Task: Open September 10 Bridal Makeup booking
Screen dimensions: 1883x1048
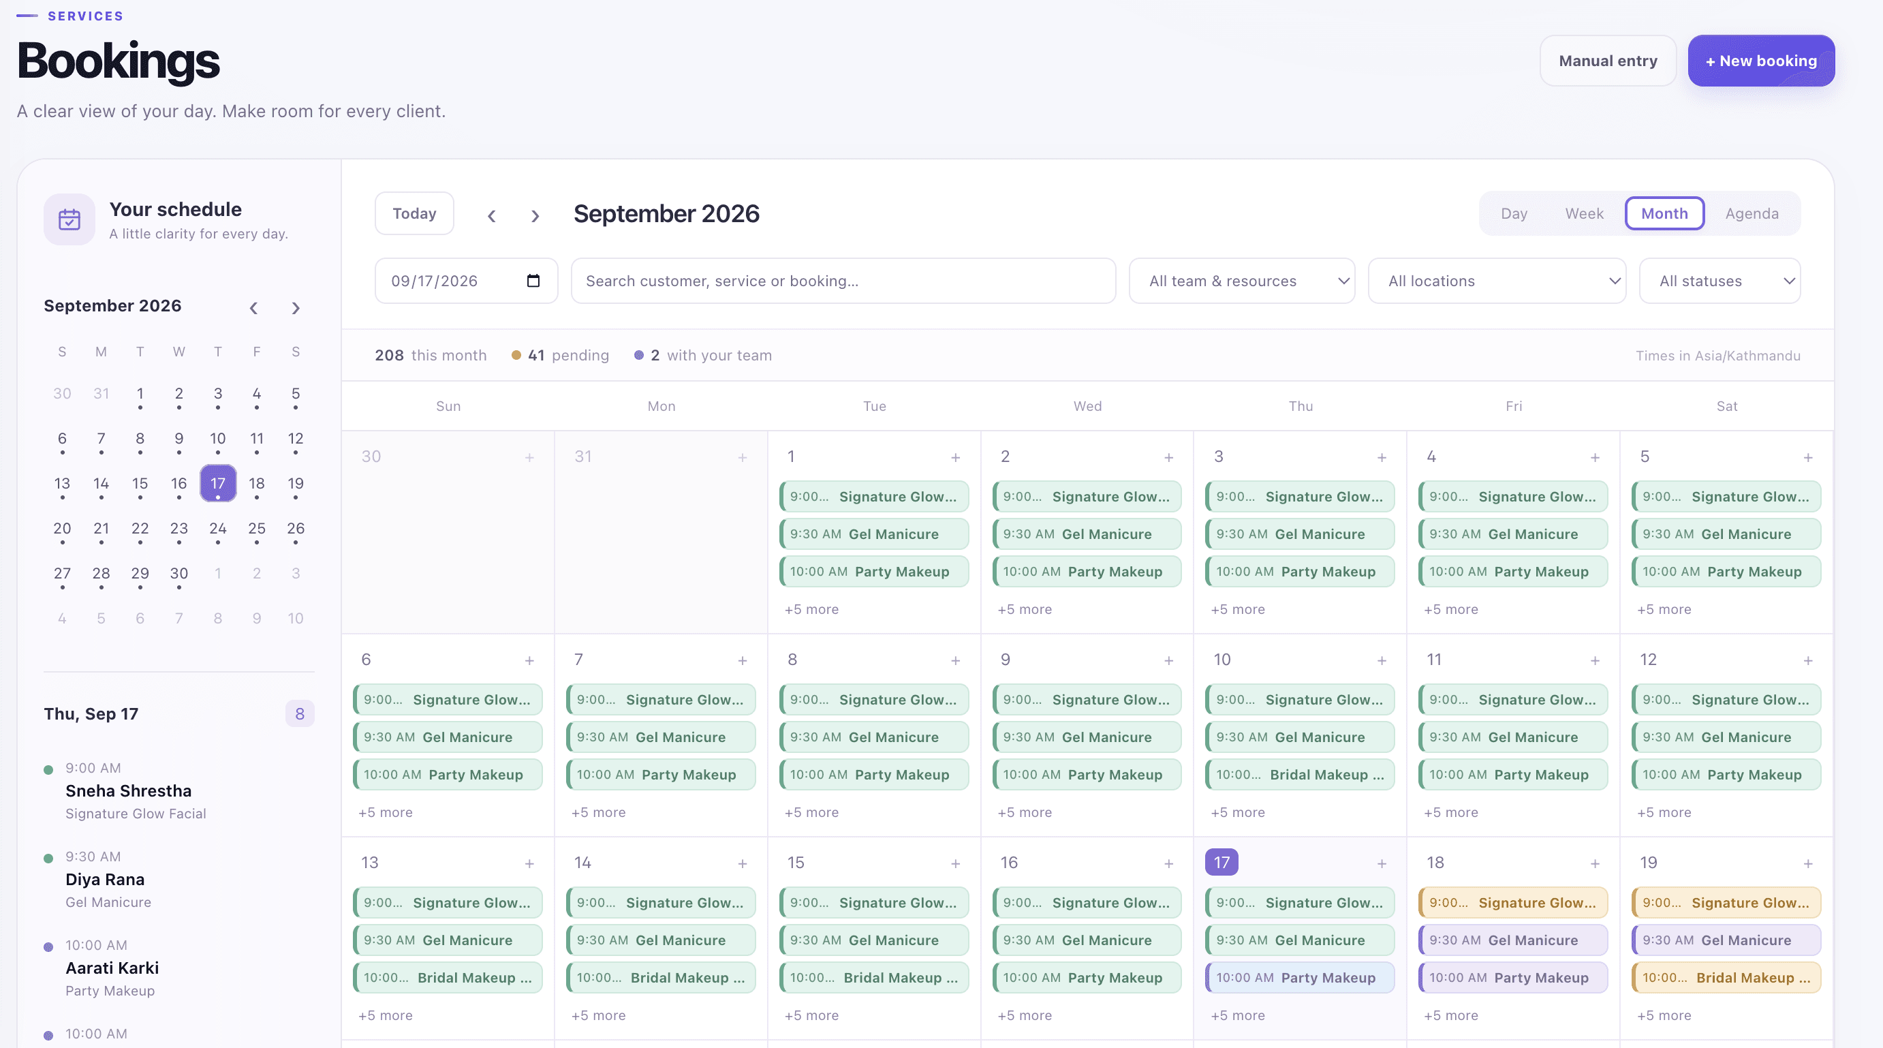Action: pos(1299,775)
